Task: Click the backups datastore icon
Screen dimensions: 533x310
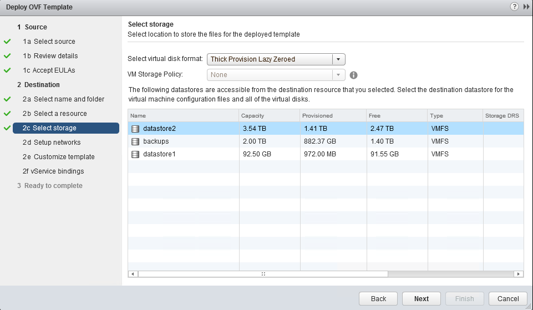Action: [135, 141]
